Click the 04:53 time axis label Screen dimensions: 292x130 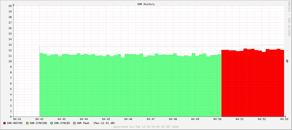pyautogui.click(x=284, y=119)
